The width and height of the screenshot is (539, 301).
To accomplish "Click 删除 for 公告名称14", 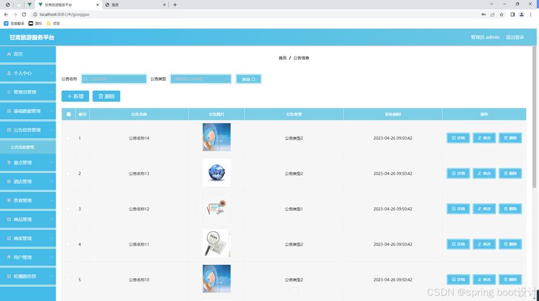I will click(511, 138).
